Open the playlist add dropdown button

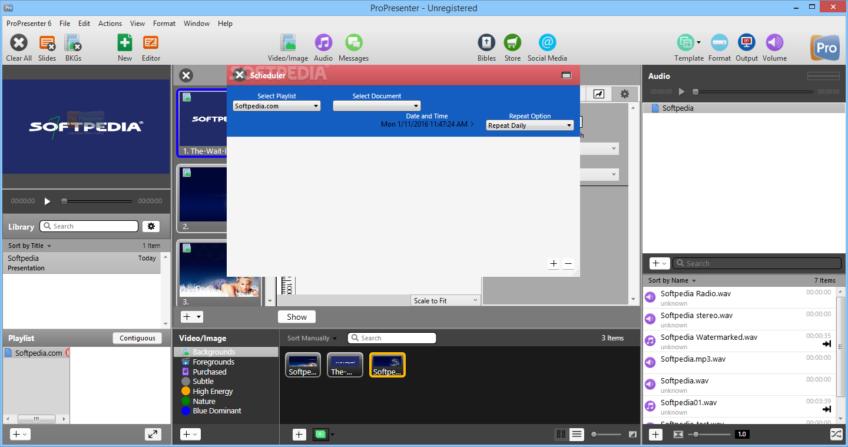click(x=20, y=434)
